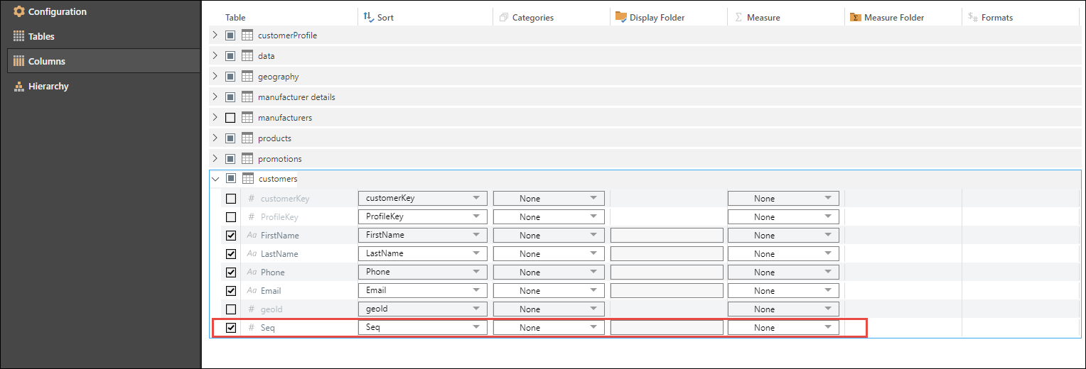Click the Tables grid icon in sidebar
This screenshot has height=369, width=1086.
click(19, 36)
